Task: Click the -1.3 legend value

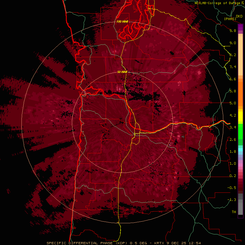Action: [232, 200]
